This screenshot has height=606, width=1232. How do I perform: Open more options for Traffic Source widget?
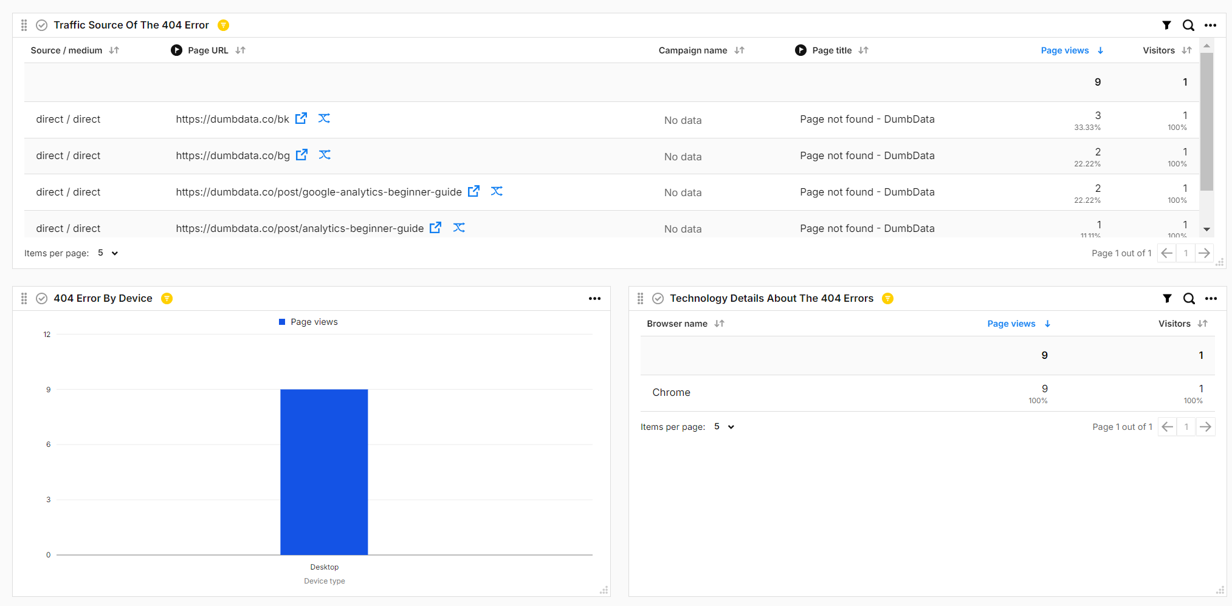tap(1210, 25)
